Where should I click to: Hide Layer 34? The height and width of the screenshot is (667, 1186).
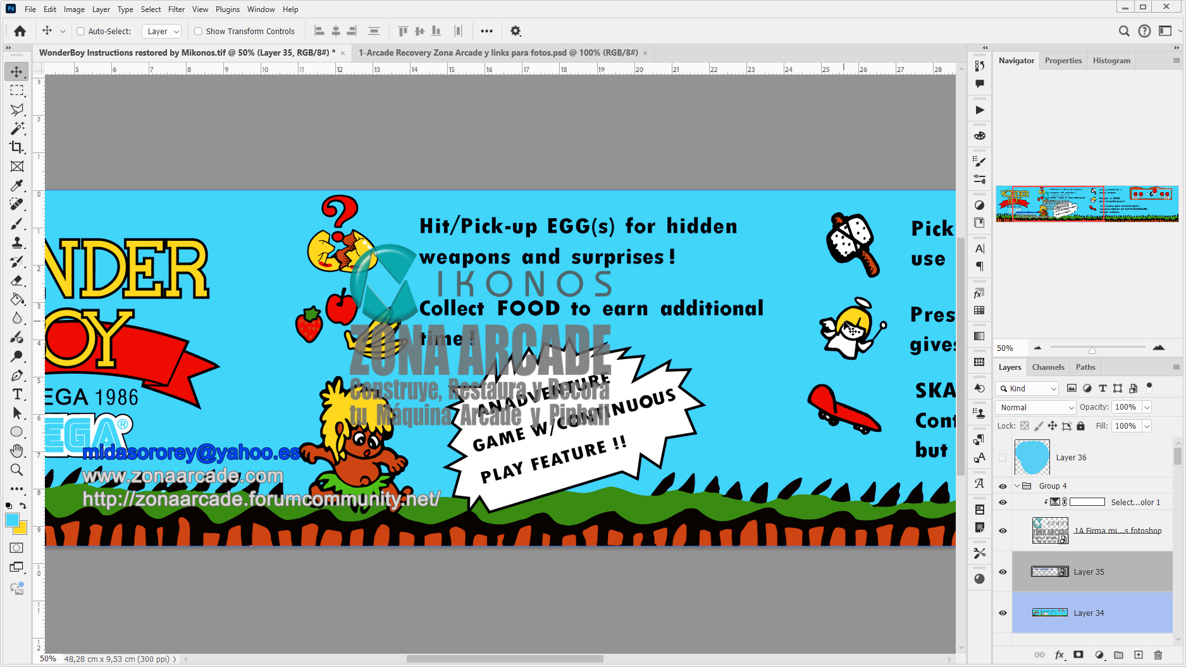pyautogui.click(x=1003, y=613)
